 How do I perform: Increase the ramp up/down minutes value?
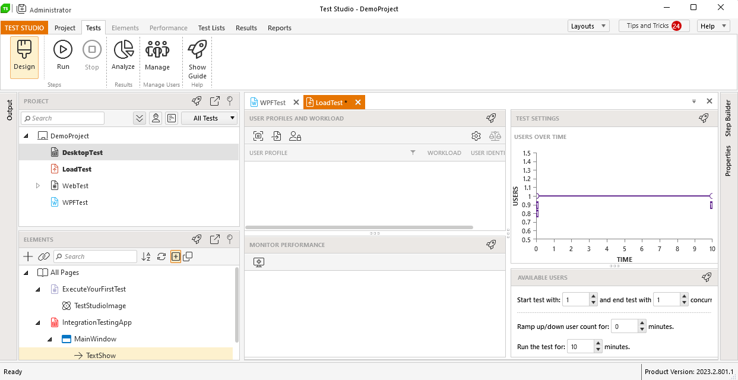[642, 323]
